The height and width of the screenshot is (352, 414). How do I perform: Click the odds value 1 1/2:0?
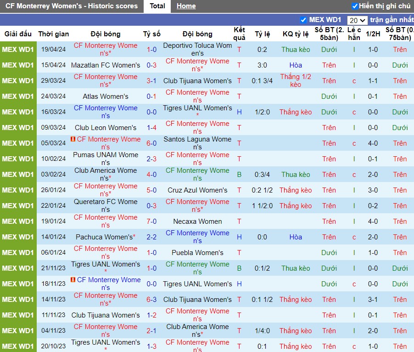[262, 205]
